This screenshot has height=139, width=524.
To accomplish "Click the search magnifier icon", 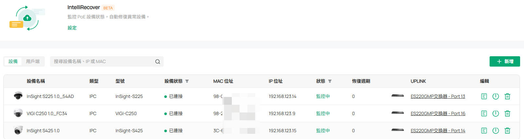I will tap(157, 61).
